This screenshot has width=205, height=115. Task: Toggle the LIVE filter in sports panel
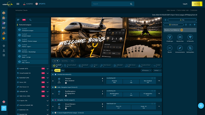(24, 20)
